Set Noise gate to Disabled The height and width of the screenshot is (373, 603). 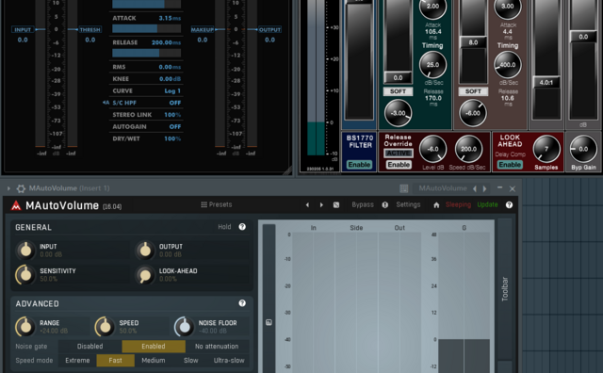click(90, 346)
